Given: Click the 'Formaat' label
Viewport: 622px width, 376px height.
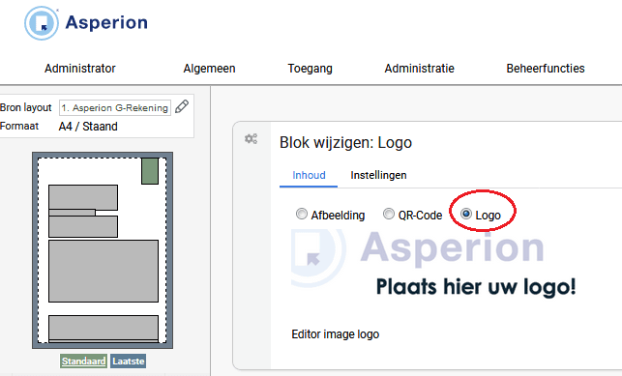Looking at the screenshot, I should tap(19, 126).
